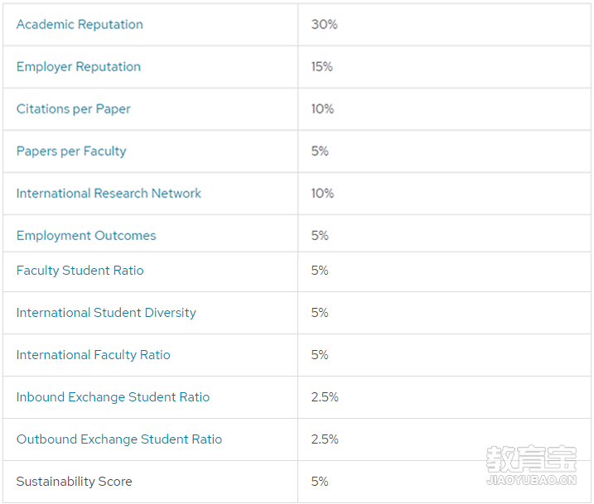Open the Faculty Student Ratio link
This screenshot has width=594, height=504.
(x=80, y=271)
